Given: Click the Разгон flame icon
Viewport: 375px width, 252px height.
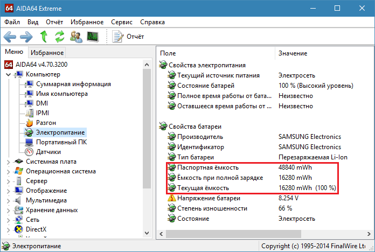Looking at the screenshot, I should click(x=30, y=123).
